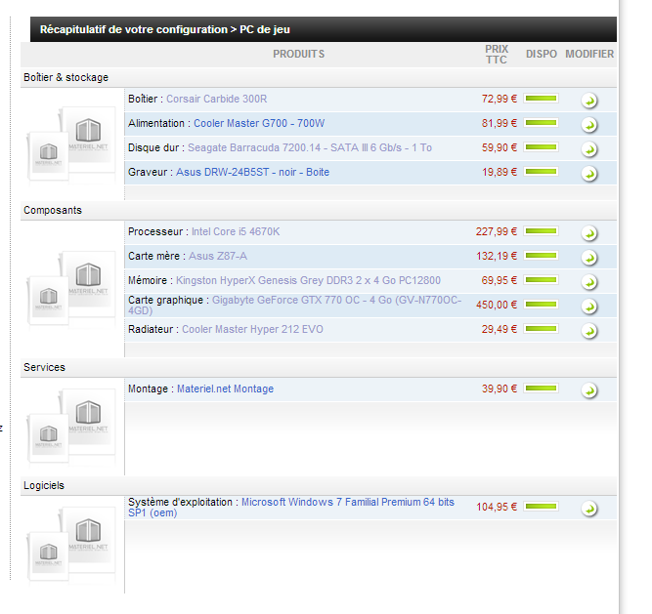Click the Services section heading
The image size is (652, 614).
(x=45, y=367)
